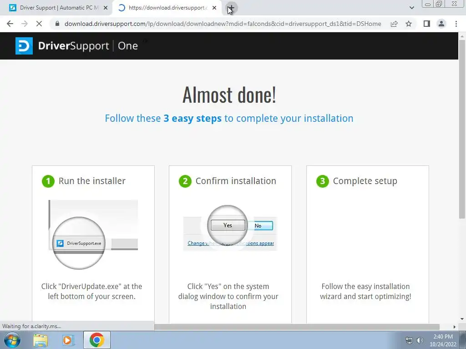The height and width of the screenshot is (349, 466).
Task: Click the No button in the illustration
Action: pyautogui.click(x=260, y=225)
